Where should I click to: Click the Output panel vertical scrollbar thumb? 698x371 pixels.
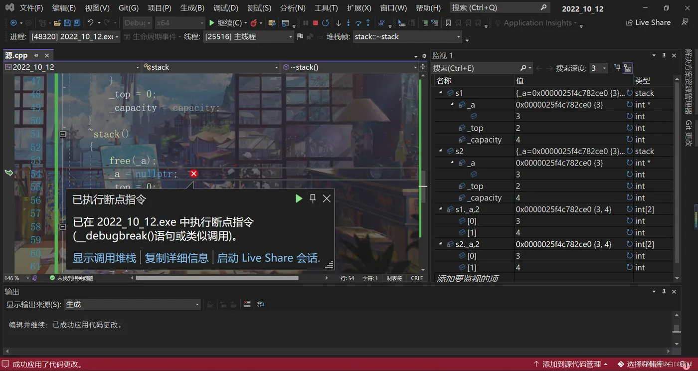[x=677, y=328]
